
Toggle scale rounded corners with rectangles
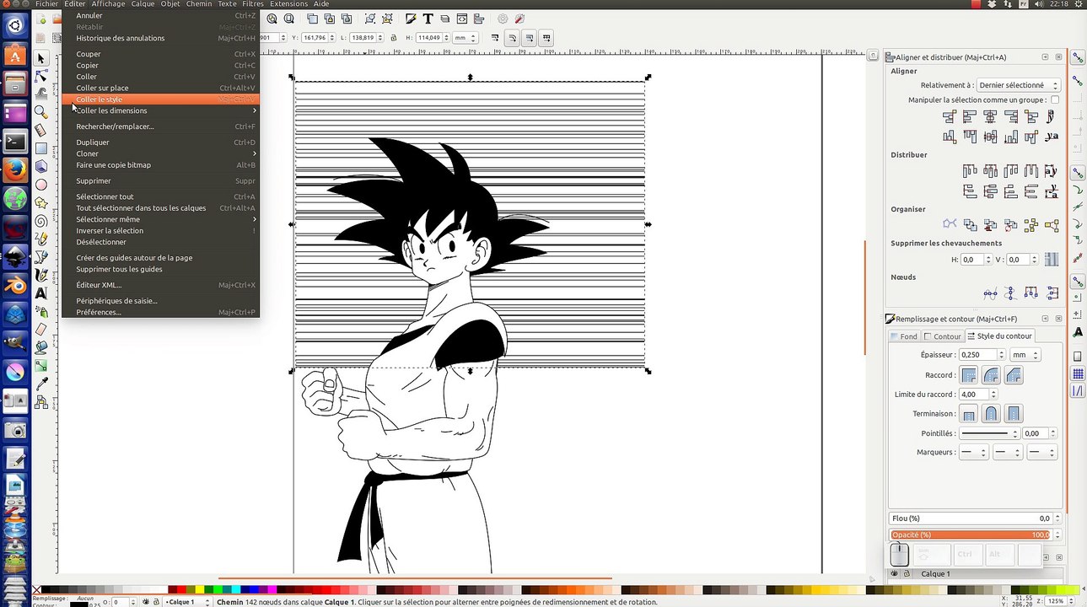(x=512, y=38)
